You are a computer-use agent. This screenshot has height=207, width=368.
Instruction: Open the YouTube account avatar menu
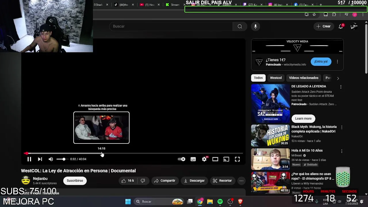[354, 26]
